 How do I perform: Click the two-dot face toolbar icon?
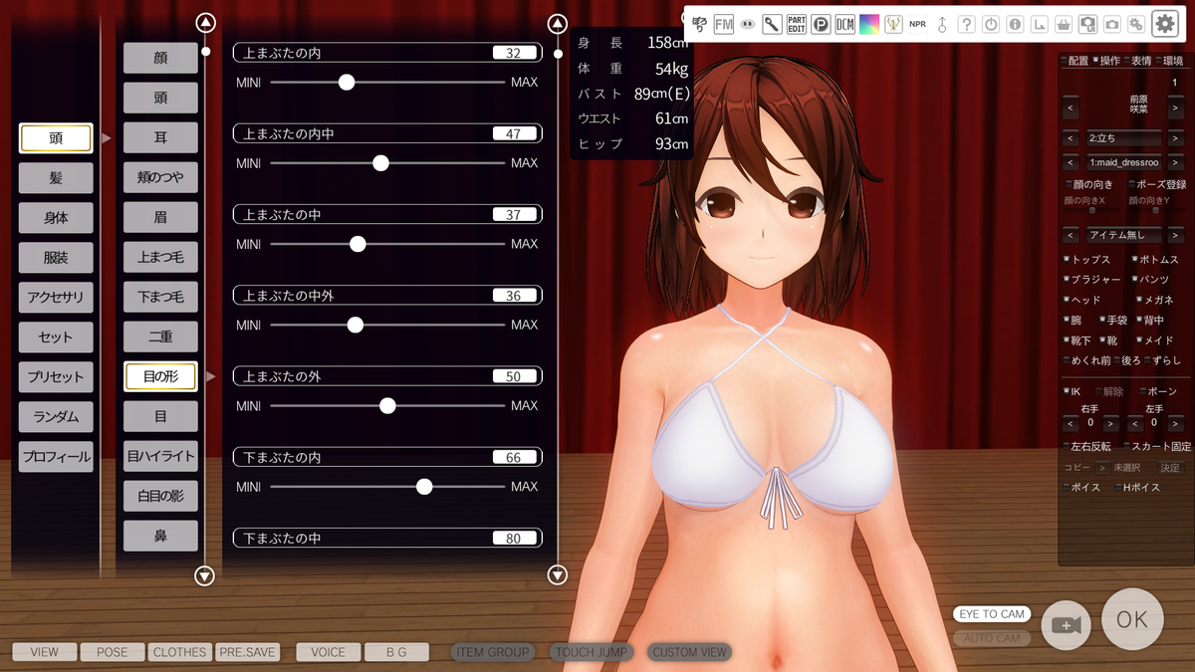748,24
